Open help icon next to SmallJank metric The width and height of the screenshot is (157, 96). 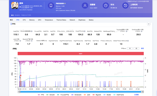point(142,31)
